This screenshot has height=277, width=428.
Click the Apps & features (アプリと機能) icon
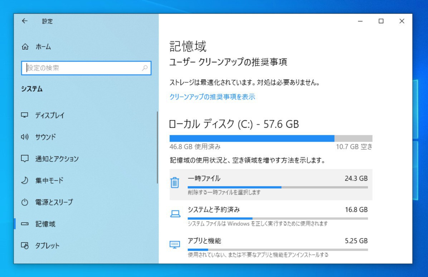tap(174, 244)
